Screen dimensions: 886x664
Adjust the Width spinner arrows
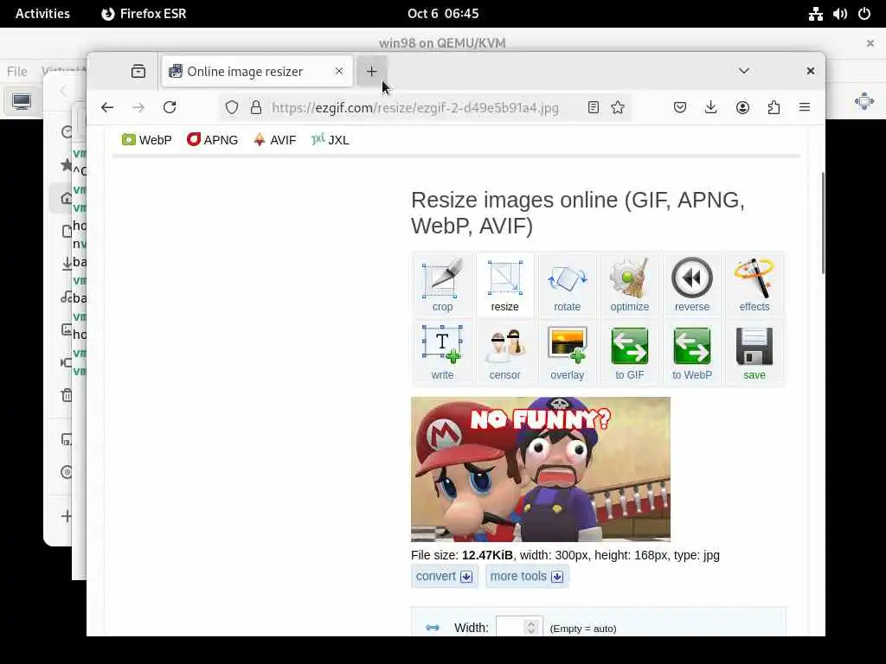click(x=531, y=628)
